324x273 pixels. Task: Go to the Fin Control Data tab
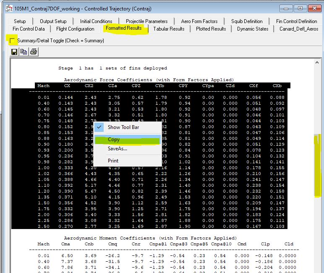click(29, 29)
